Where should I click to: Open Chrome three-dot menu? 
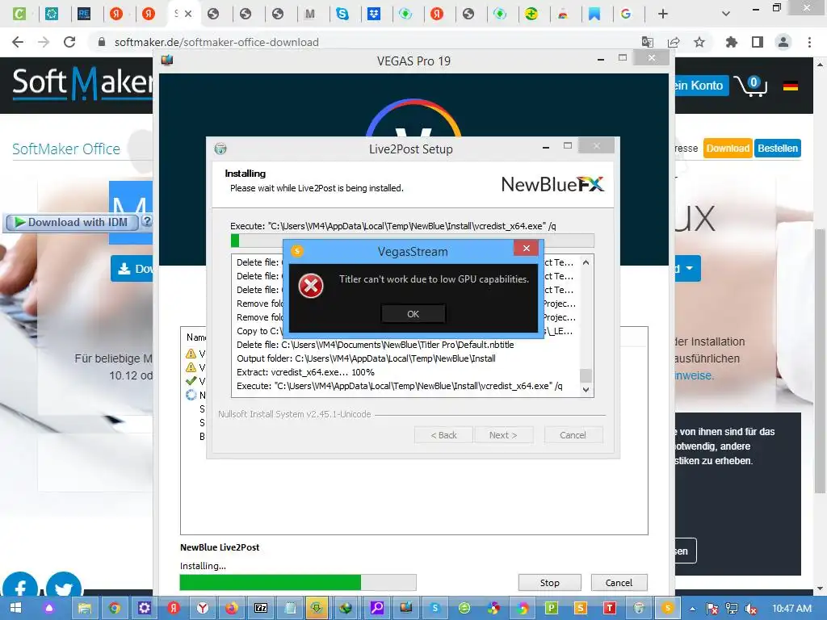[x=809, y=42]
